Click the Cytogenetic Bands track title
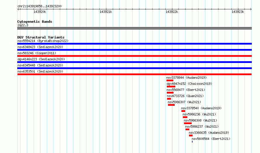260x153 pixels. coord(35,22)
